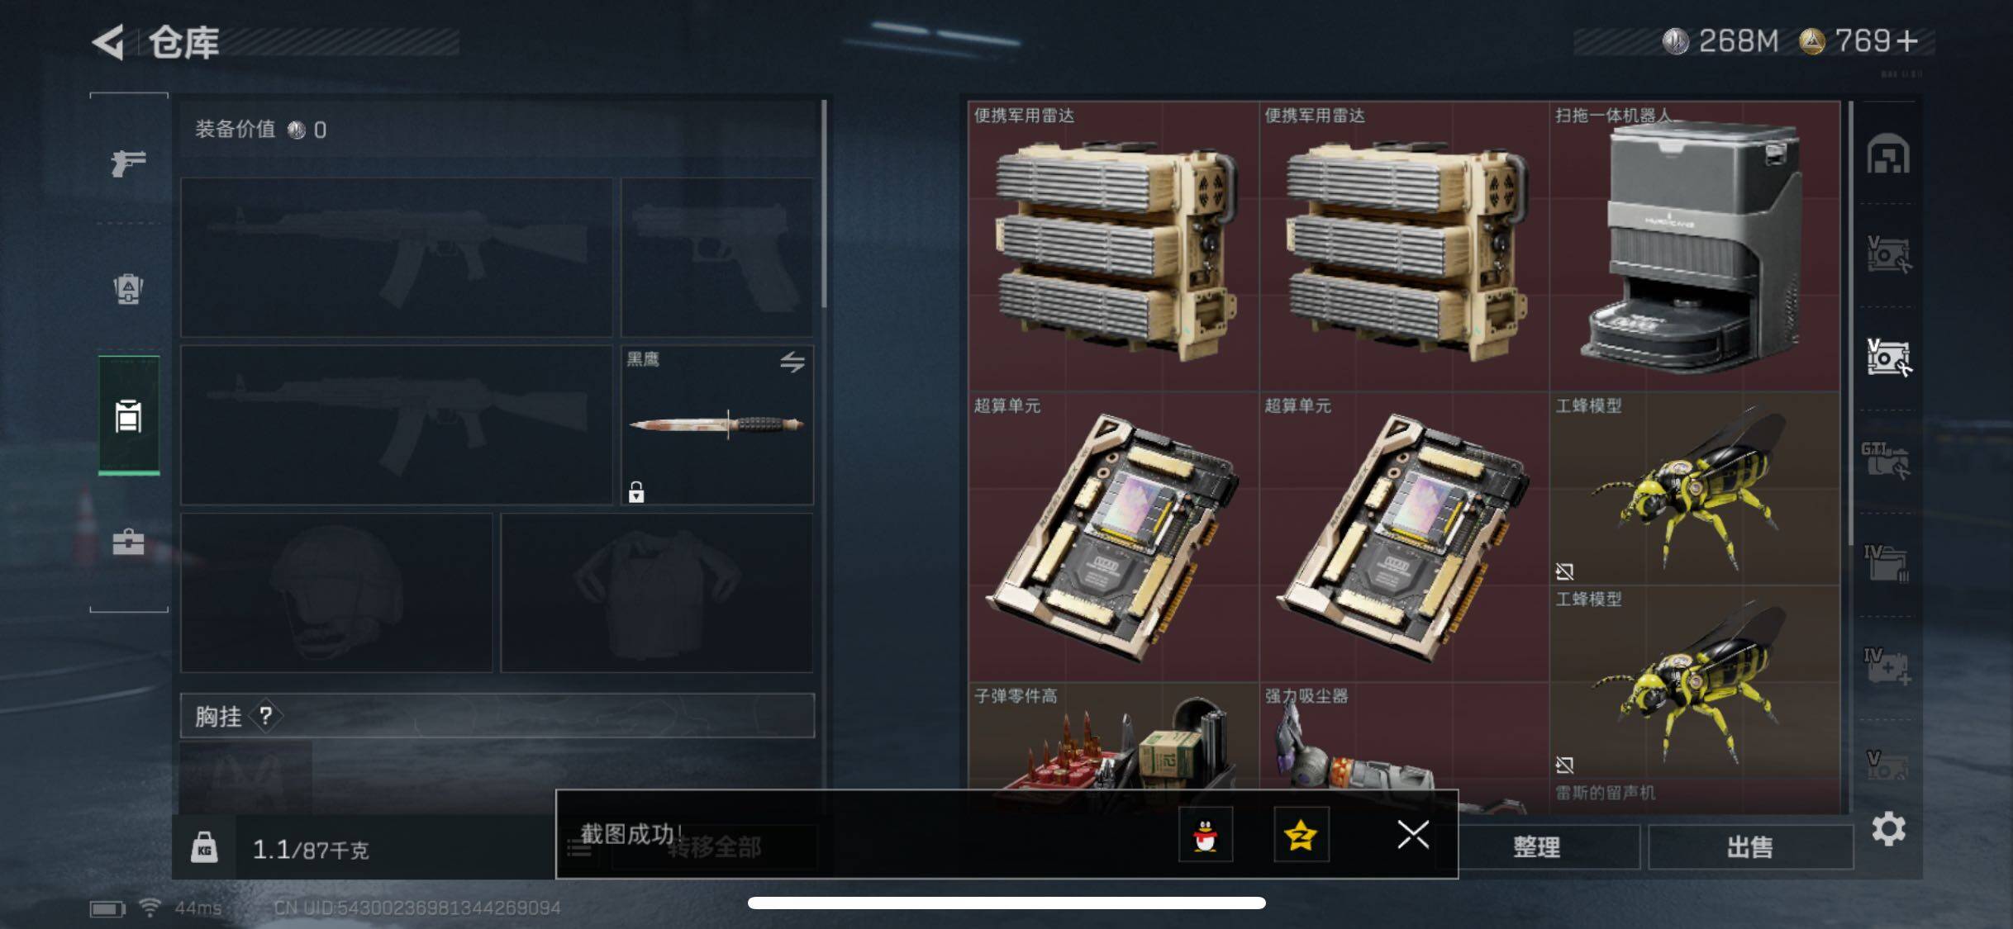Click the 出售 sell button

click(x=1750, y=846)
